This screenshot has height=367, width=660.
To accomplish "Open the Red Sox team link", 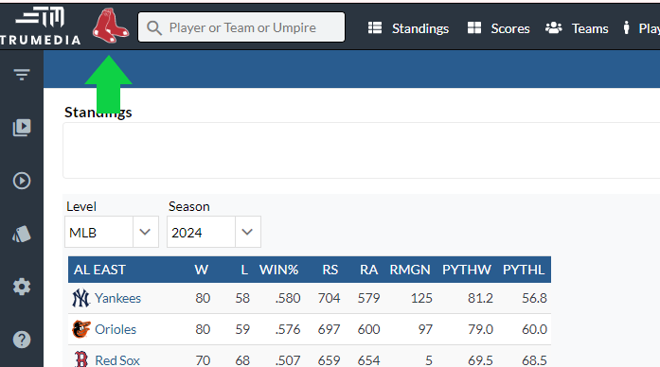I will click(x=117, y=360).
